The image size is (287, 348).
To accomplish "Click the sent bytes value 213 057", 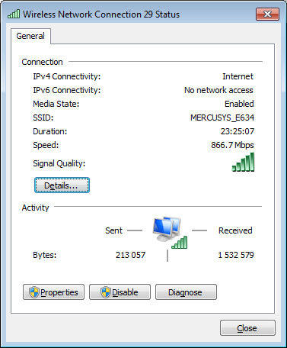I will point(130,255).
